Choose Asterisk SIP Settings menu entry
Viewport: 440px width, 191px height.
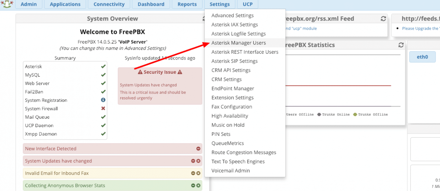[x=234, y=61]
